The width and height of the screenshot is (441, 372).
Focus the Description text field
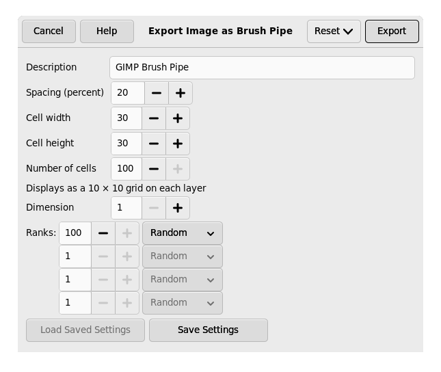click(x=262, y=68)
